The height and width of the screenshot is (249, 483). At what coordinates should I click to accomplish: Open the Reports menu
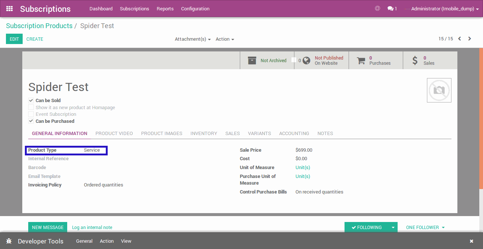[165, 9]
